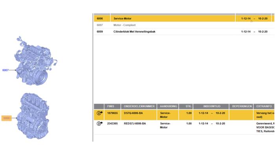Click BEPERKINGEN column header

(241, 106)
